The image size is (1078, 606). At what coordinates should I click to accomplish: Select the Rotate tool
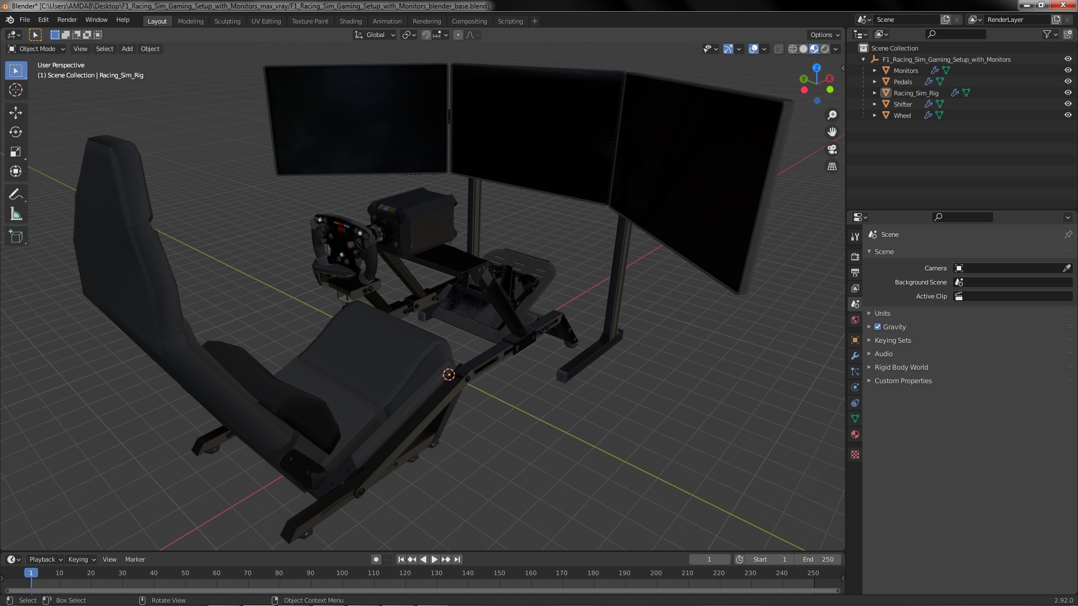pos(16,132)
